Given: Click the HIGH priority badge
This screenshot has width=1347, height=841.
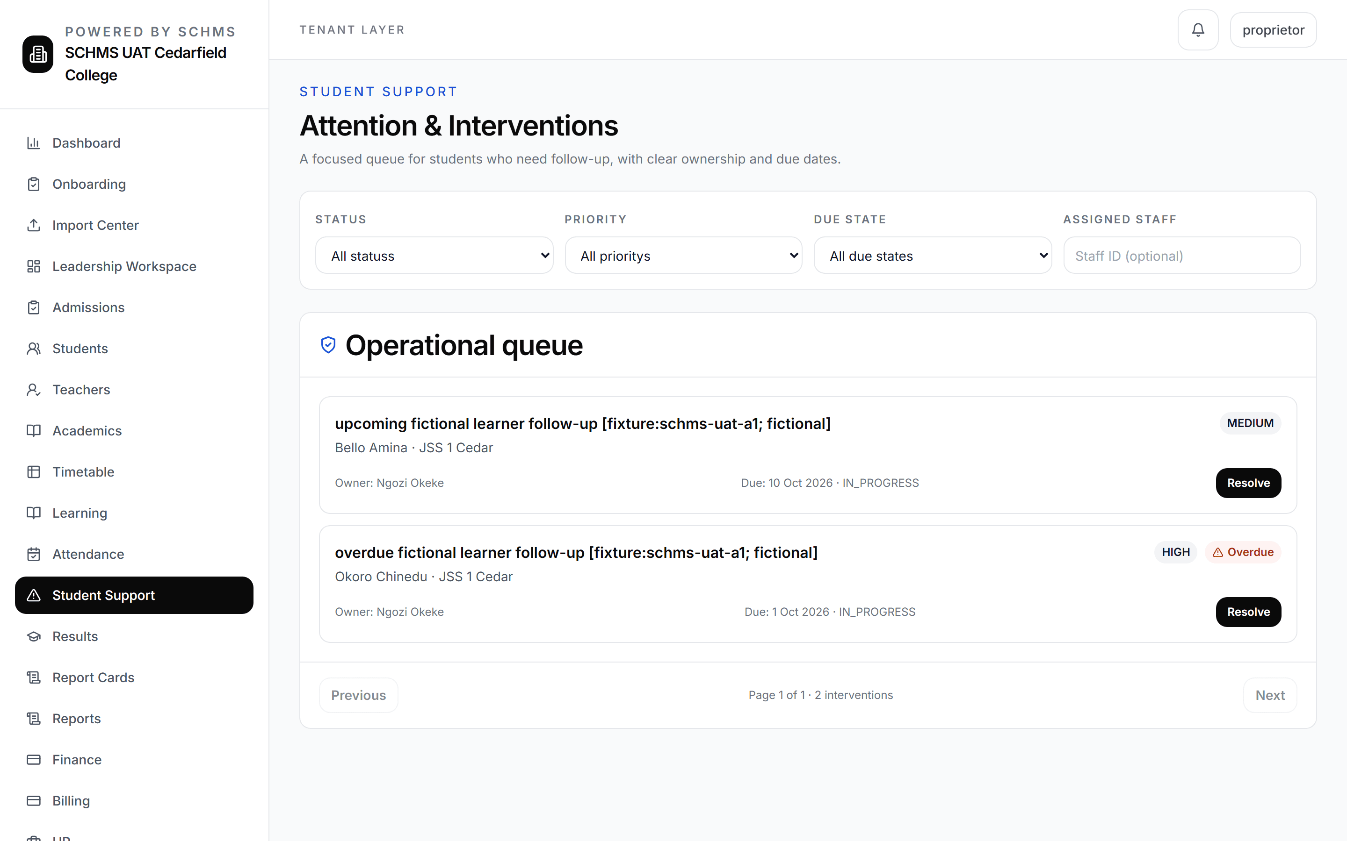Looking at the screenshot, I should (1175, 552).
